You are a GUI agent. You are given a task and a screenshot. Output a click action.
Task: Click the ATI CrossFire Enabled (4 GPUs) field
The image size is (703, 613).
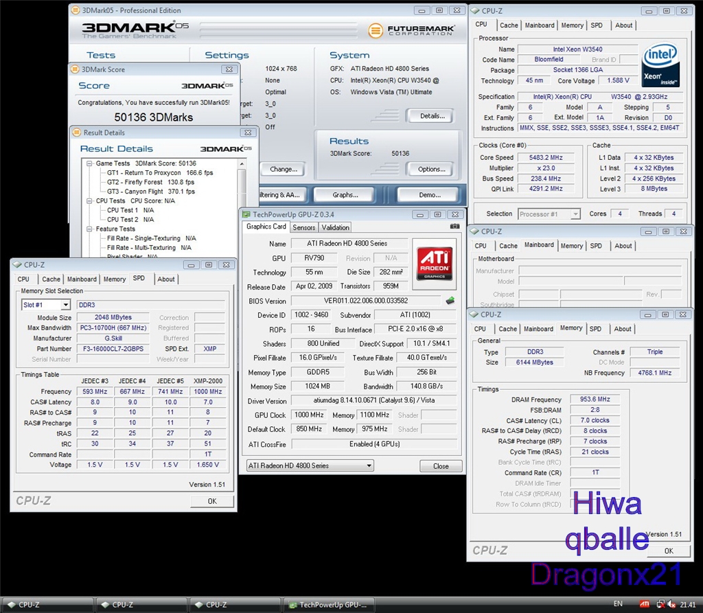pyautogui.click(x=374, y=444)
